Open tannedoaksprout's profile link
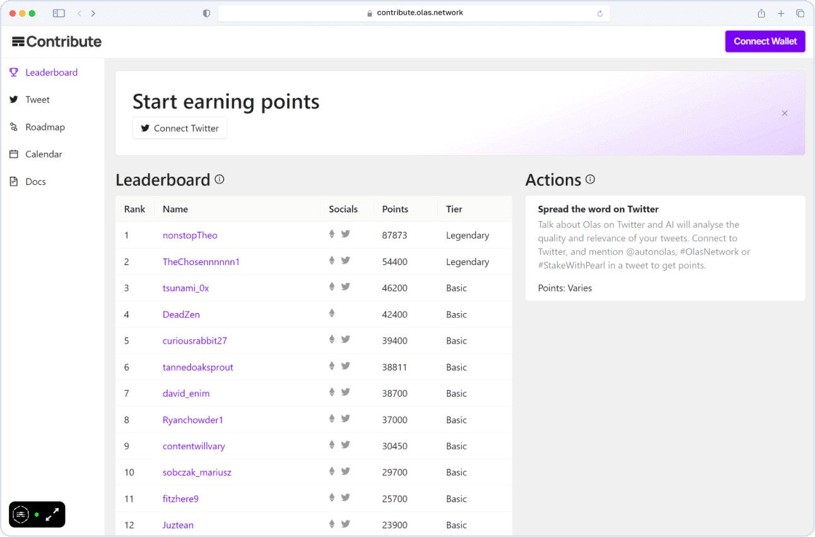Image resolution: width=815 pixels, height=537 pixels. (198, 367)
